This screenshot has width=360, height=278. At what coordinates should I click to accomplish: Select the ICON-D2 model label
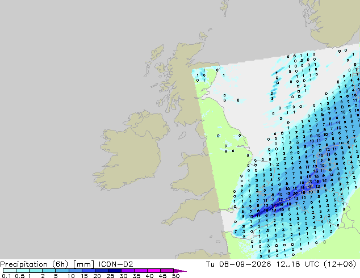pos(116,264)
